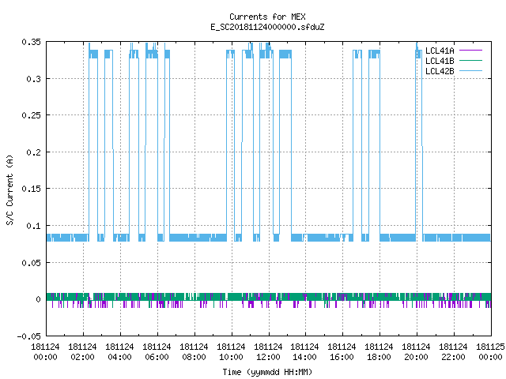Select the file name "E_SC20181124000000.sfduZ"
The image size is (506, 379).
click(x=267, y=27)
